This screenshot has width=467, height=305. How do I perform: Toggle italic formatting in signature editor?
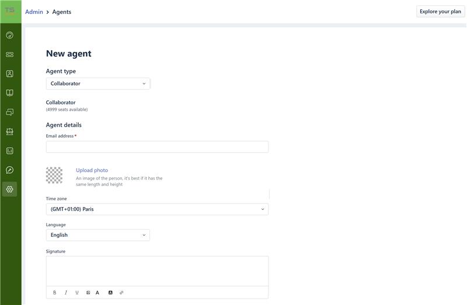[66, 293]
